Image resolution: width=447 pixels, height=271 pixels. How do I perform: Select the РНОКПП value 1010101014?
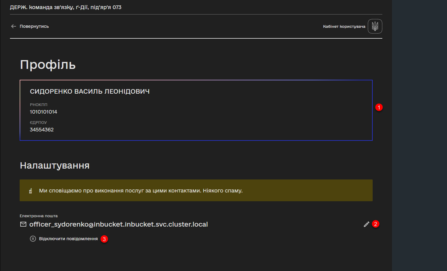point(44,112)
